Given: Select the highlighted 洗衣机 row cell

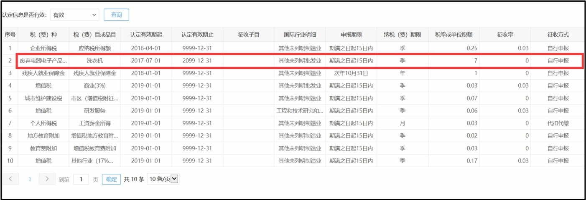Looking at the screenshot, I should 94,61.
